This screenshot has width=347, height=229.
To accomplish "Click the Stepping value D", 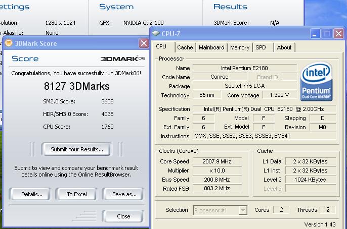I will point(323,118).
